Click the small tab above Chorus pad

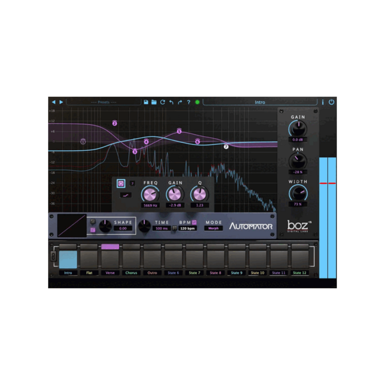[131, 246]
